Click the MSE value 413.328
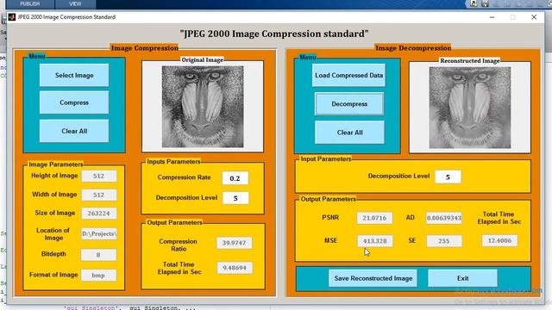This screenshot has width=552, height=310. coord(375,241)
